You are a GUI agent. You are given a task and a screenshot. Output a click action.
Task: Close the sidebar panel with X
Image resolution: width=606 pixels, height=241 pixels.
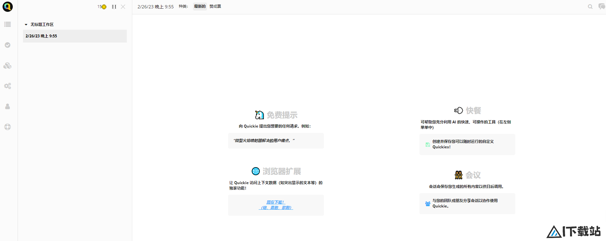[x=123, y=7]
